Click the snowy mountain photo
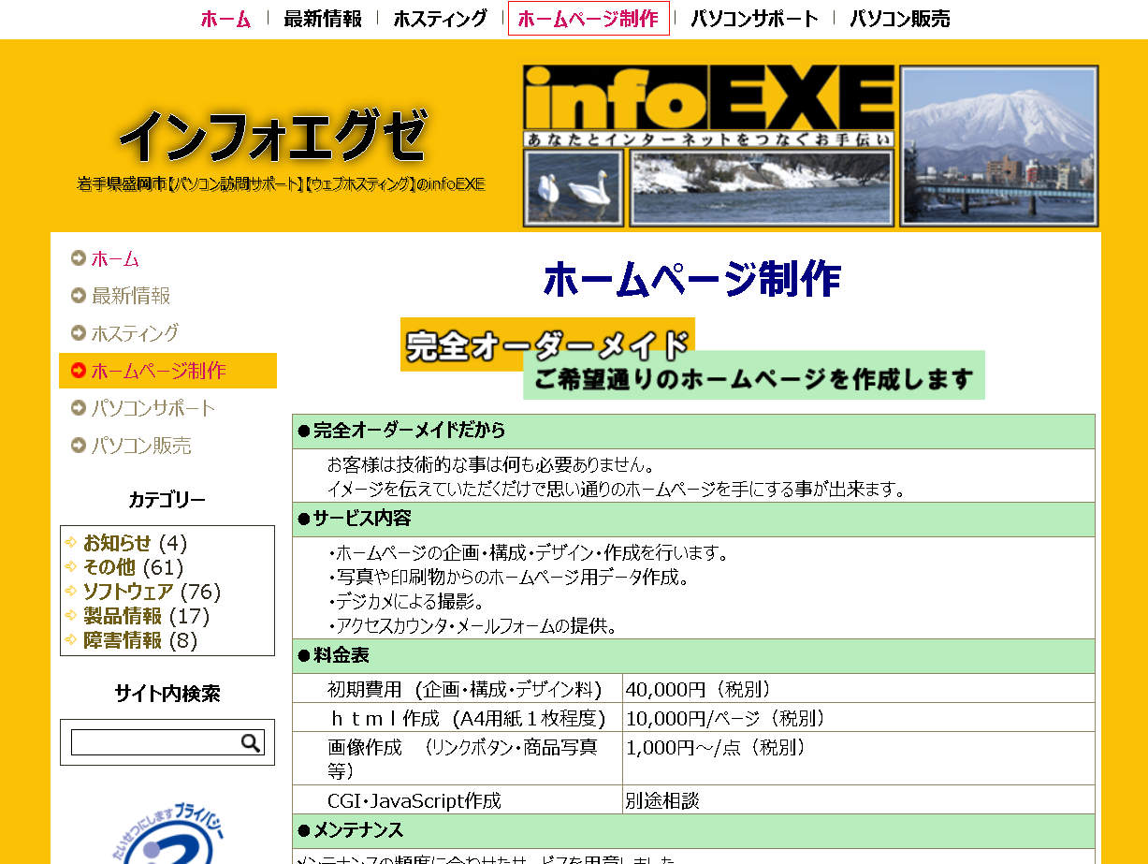1148x864 pixels. point(998,145)
